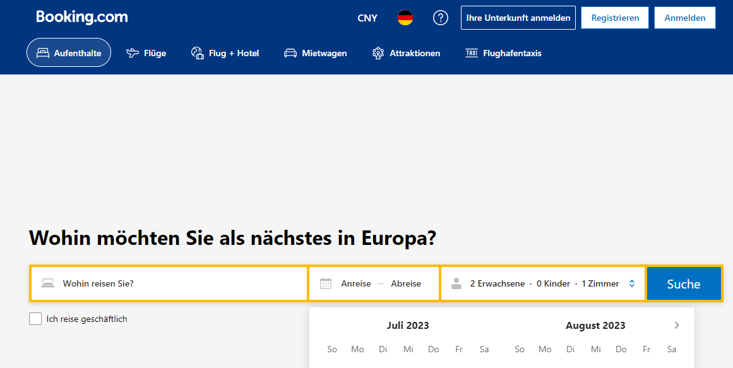733x368 pixels.
Task: Click the Booking.com logo
Action: 82,17
